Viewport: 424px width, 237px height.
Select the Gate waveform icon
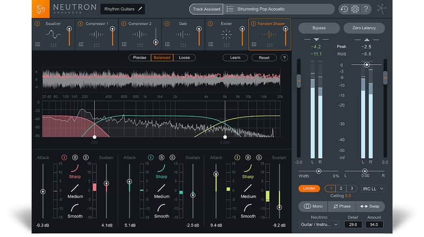183,34
